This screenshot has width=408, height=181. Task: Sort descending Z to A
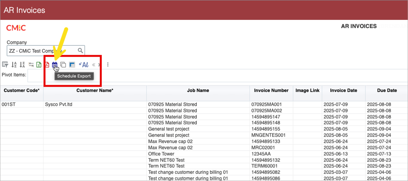coord(22,65)
